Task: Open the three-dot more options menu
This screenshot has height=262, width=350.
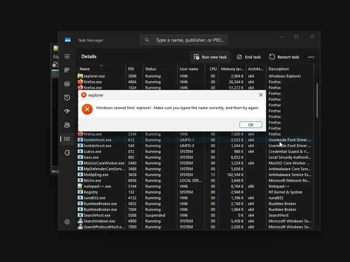Action: point(311,57)
